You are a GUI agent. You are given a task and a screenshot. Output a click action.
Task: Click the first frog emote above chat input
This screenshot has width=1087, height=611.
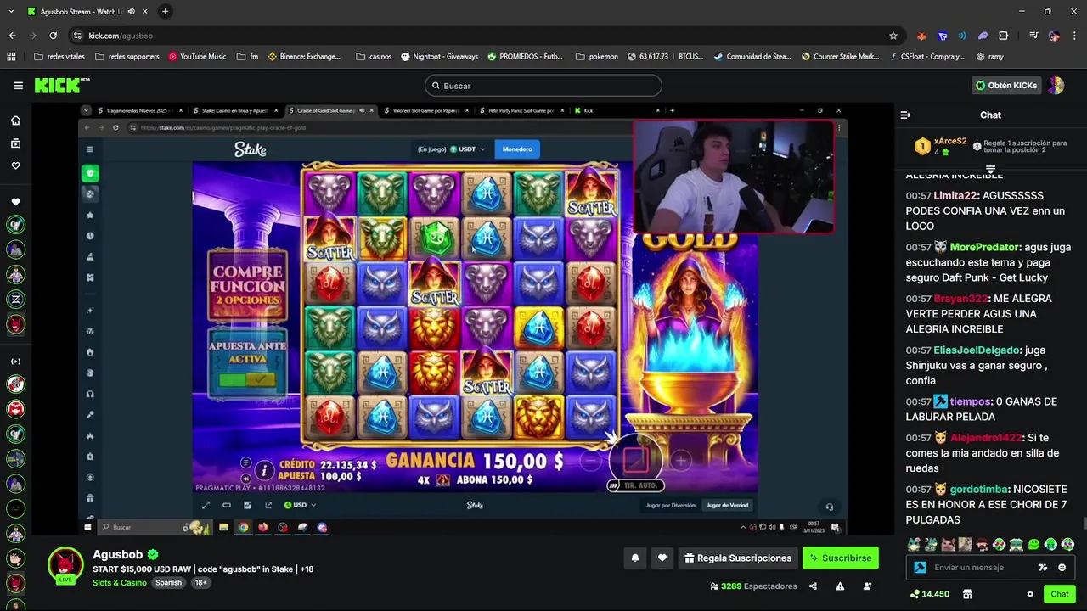[914, 545]
